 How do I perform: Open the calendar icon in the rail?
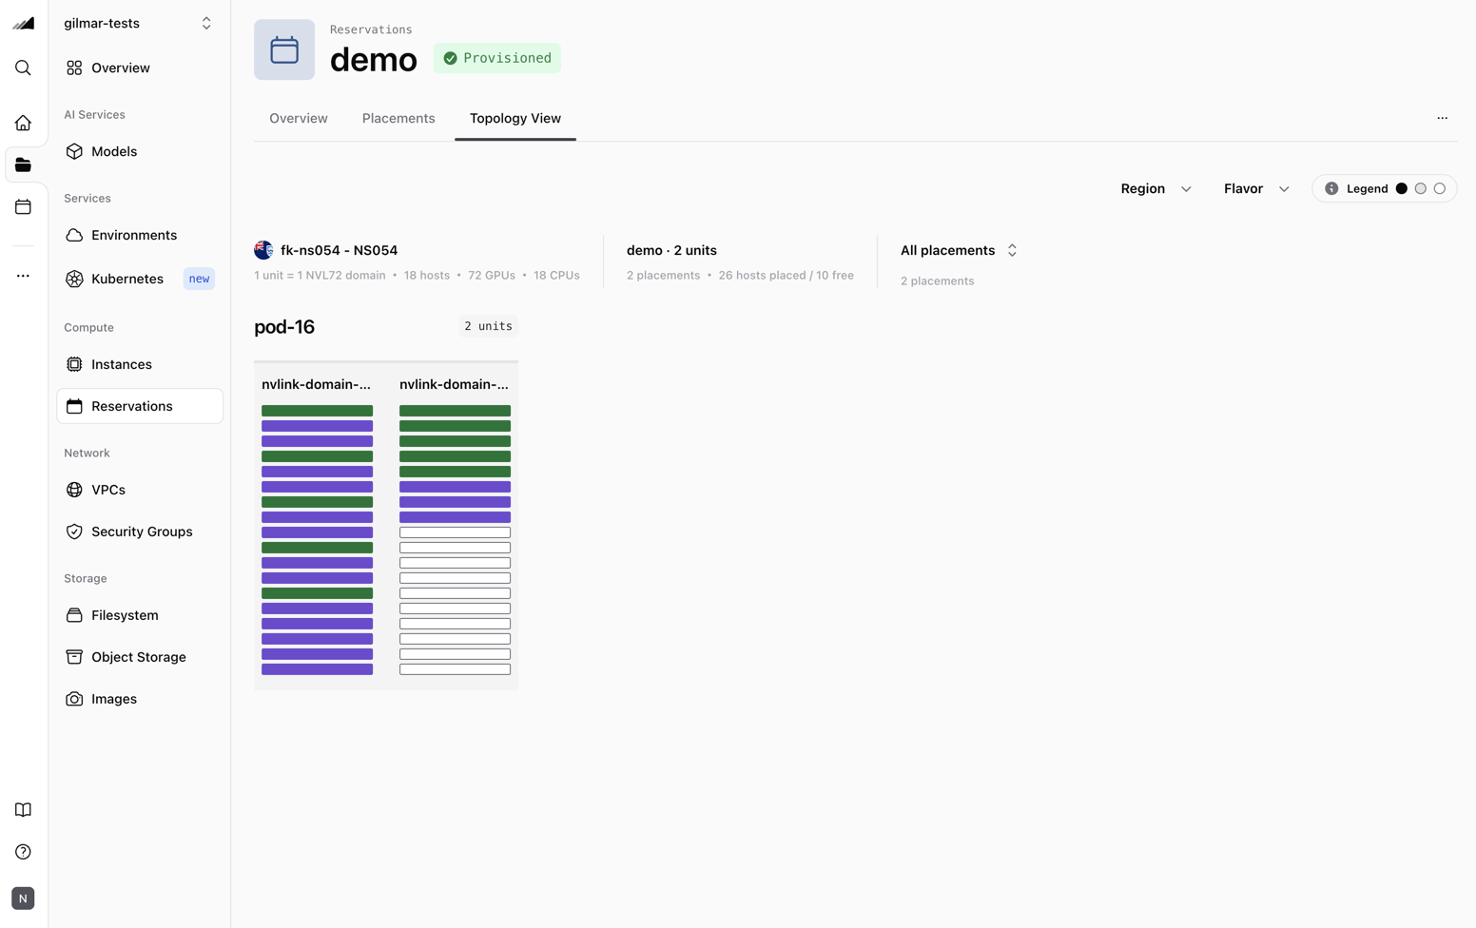(x=23, y=207)
